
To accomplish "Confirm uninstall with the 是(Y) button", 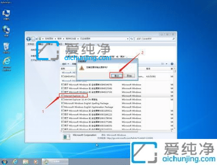I will coord(117,76).
